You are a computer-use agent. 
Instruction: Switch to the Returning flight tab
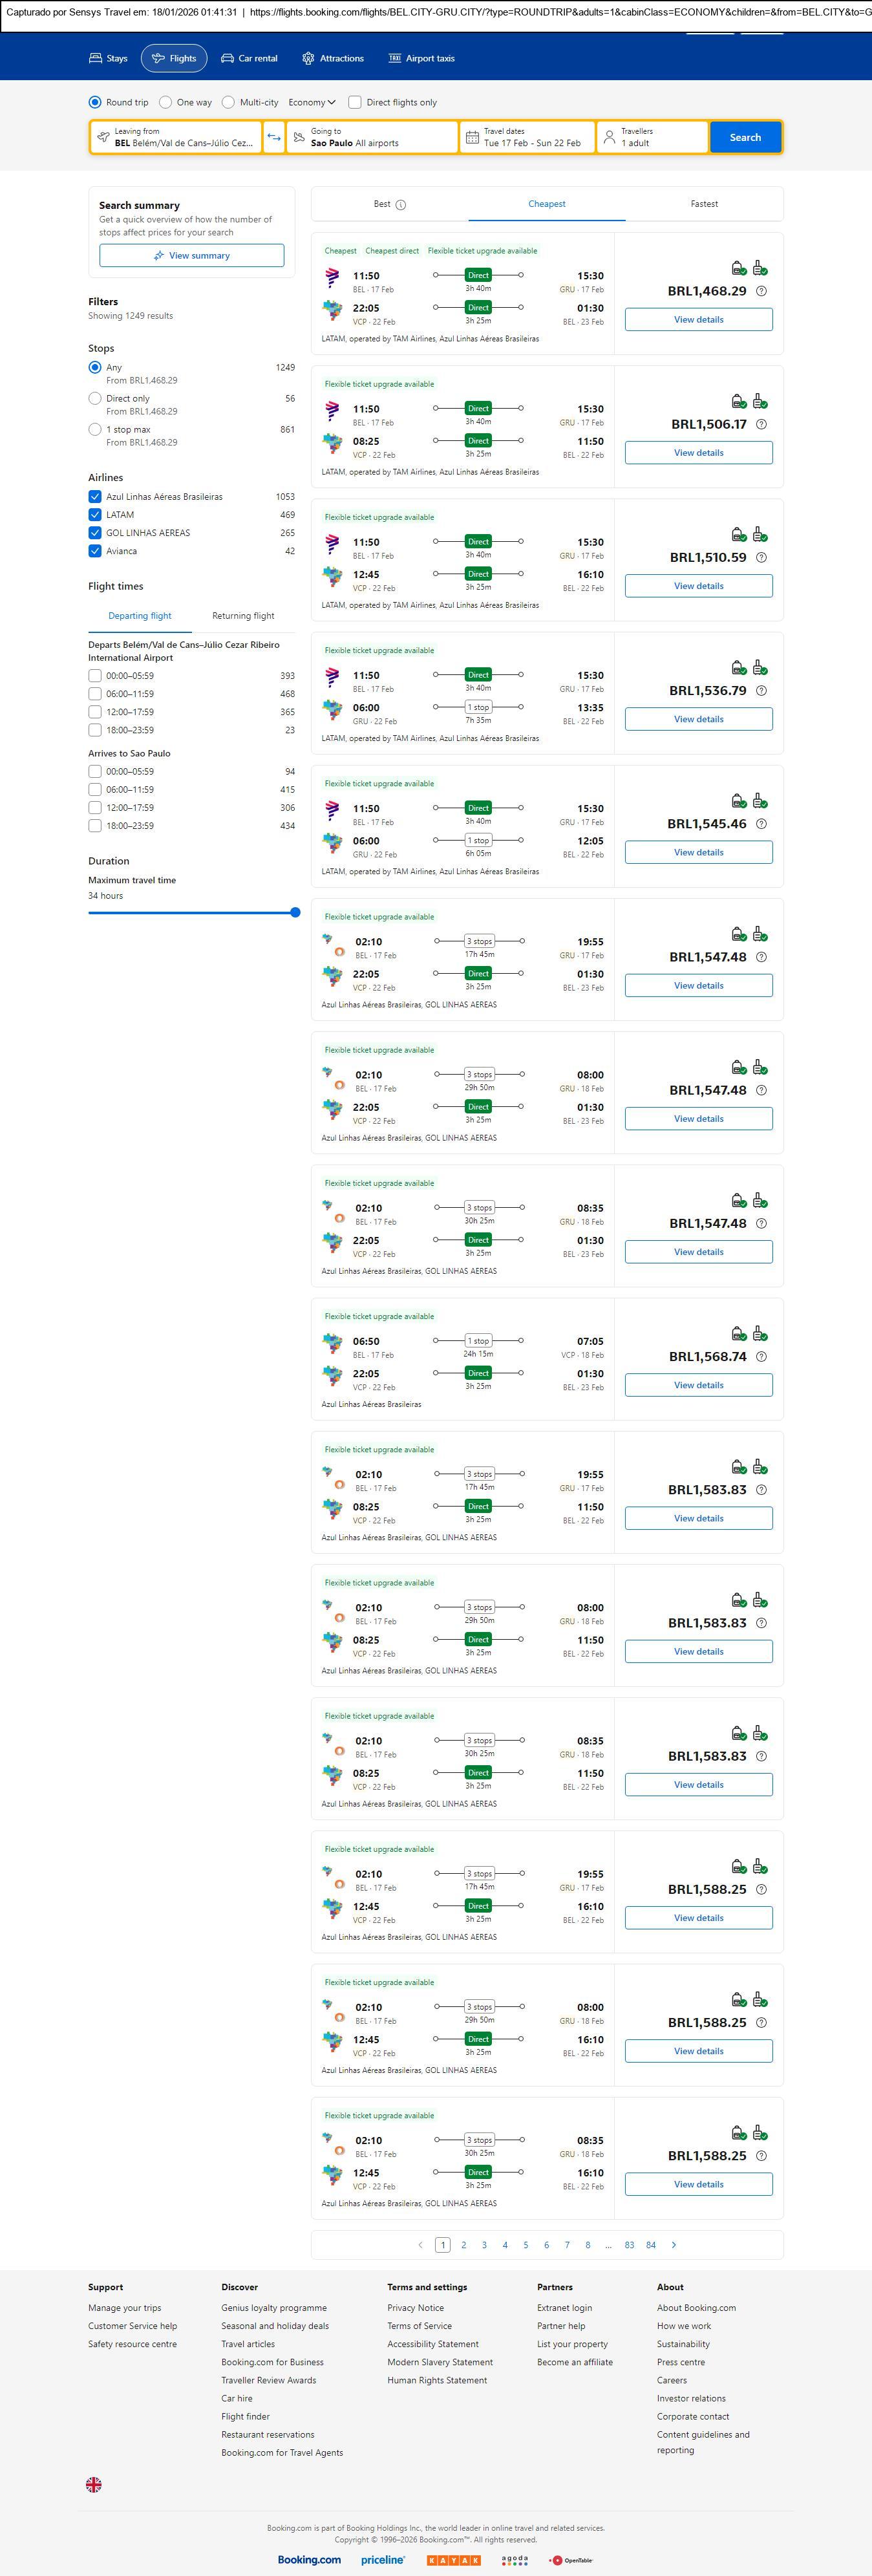tap(243, 616)
